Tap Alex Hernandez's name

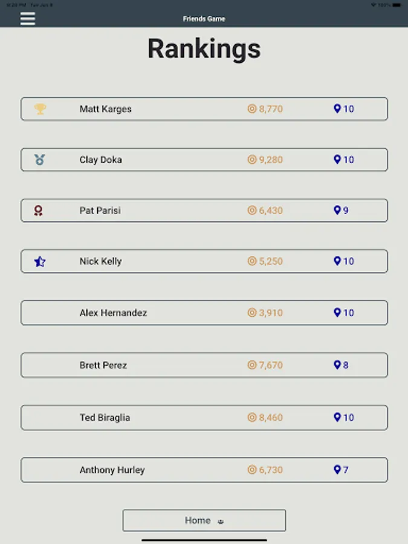[x=113, y=312]
